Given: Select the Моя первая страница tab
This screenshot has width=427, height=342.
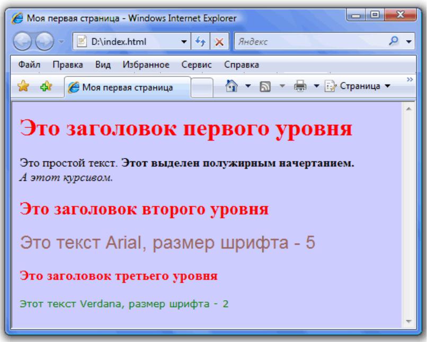Looking at the screenshot, I should coord(128,87).
